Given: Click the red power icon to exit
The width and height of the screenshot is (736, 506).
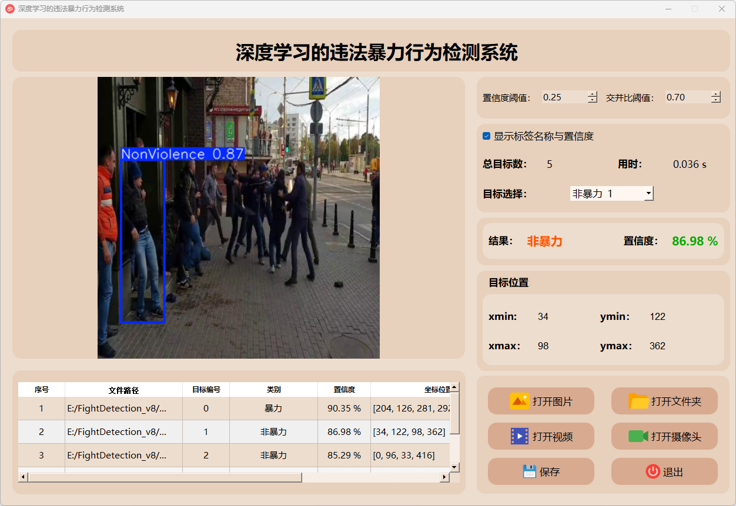Looking at the screenshot, I should point(653,471).
